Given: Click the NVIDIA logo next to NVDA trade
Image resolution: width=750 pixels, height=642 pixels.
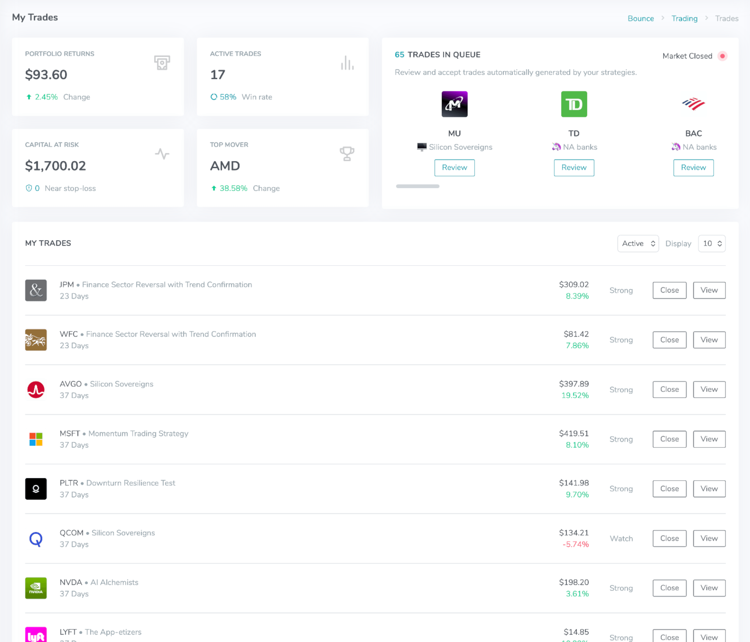Looking at the screenshot, I should coord(36,588).
